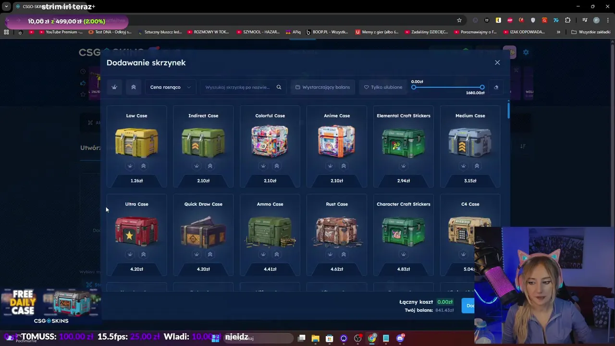Click crown icon under Character Craft Stickers

(404, 254)
